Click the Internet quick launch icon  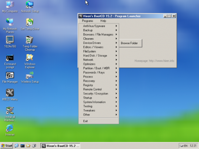tap(16, 146)
